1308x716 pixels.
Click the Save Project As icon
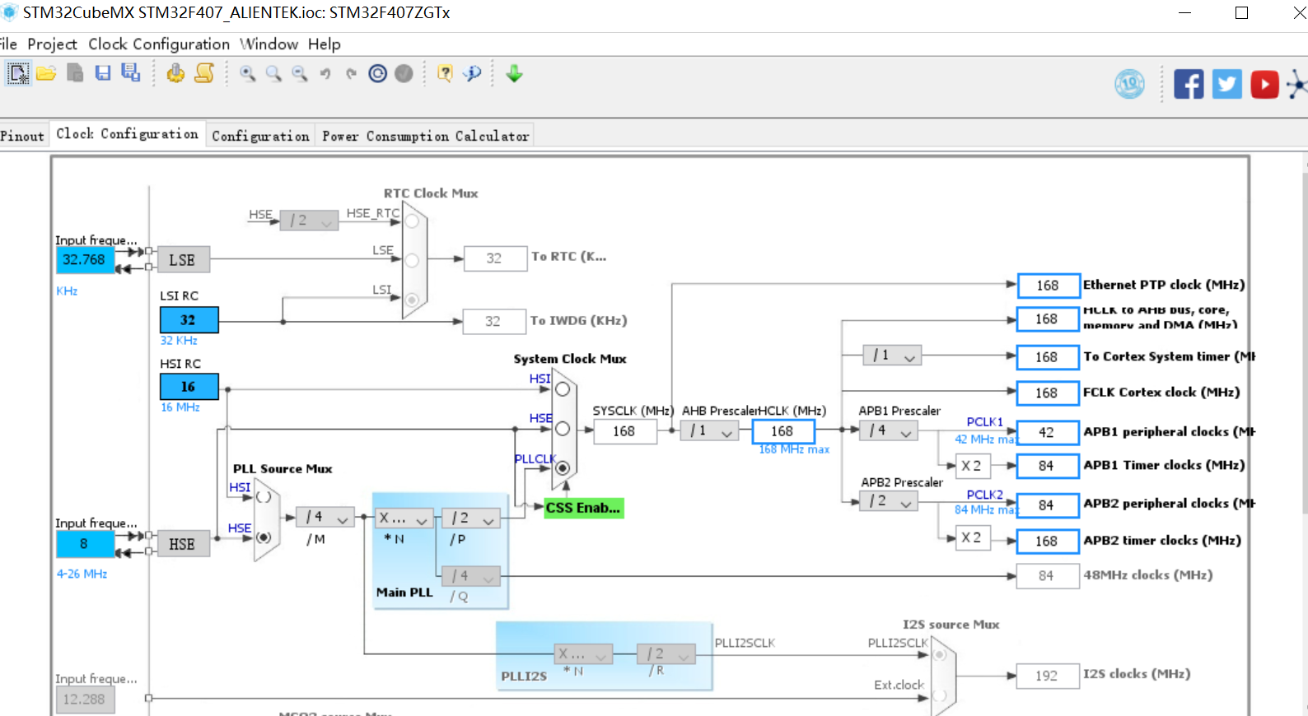(x=131, y=72)
